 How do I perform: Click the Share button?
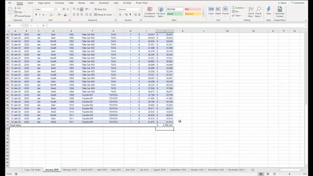point(282,3)
